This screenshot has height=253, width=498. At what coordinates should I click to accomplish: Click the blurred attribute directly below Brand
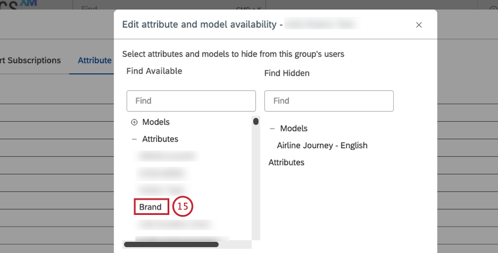coord(174,224)
